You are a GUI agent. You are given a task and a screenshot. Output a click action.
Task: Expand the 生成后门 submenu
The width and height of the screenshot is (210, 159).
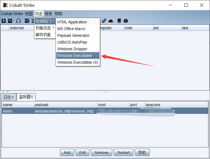pyautogui.click(x=45, y=21)
